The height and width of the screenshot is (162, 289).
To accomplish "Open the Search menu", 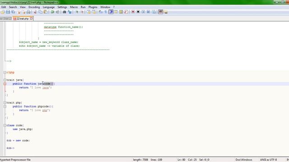I will pyautogui.click(x=13, y=7).
